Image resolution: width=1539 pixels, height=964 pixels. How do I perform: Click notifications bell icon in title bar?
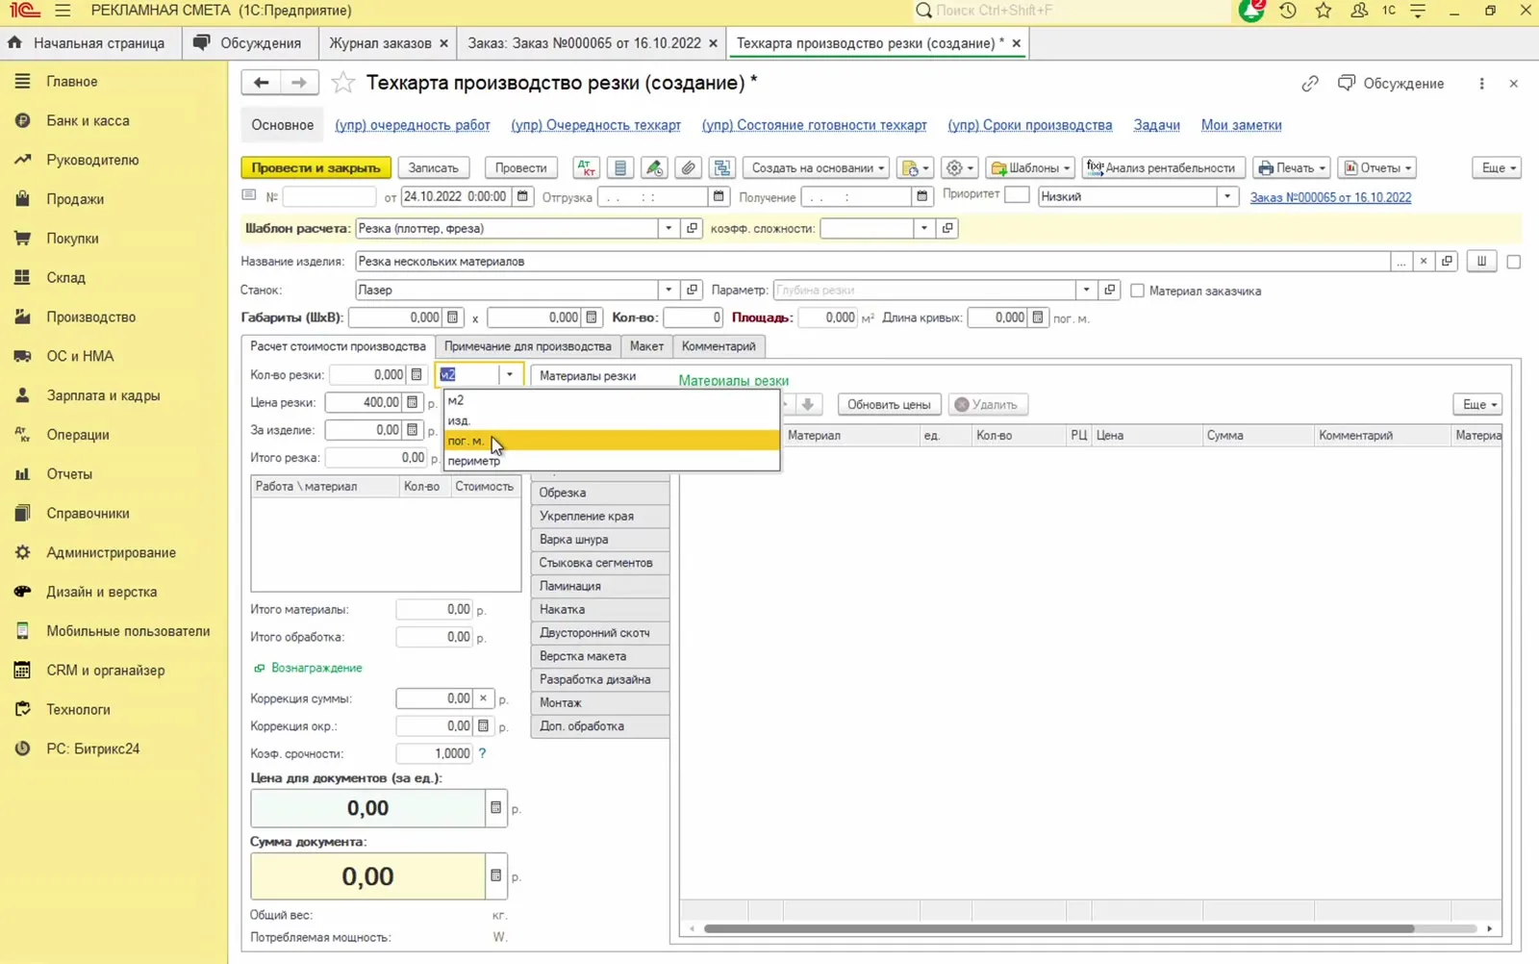pos(1250,11)
